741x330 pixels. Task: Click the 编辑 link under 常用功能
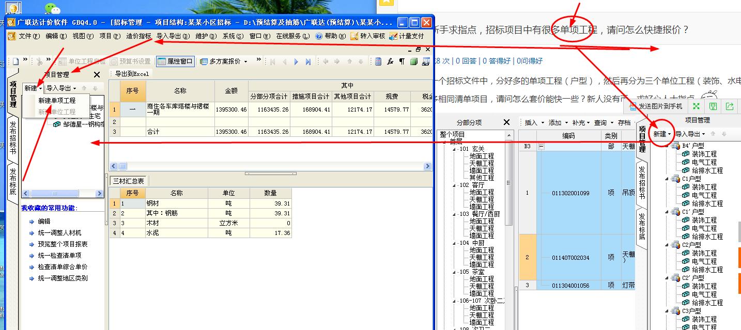click(x=44, y=222)
